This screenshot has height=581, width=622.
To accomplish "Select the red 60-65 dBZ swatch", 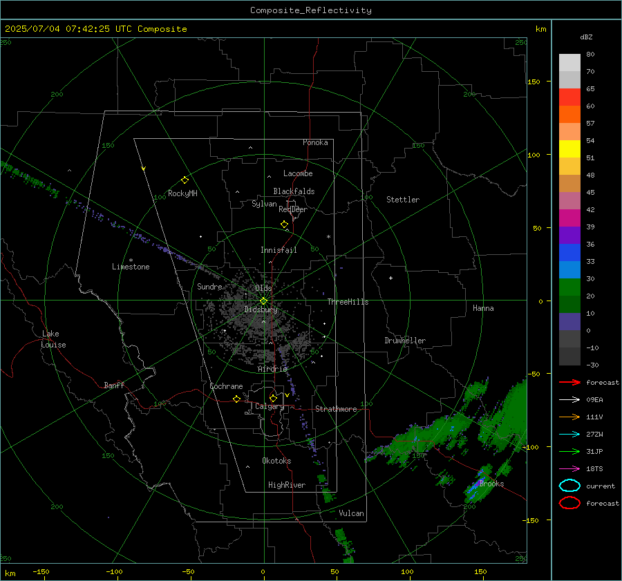I will click(x=569, y=97).
